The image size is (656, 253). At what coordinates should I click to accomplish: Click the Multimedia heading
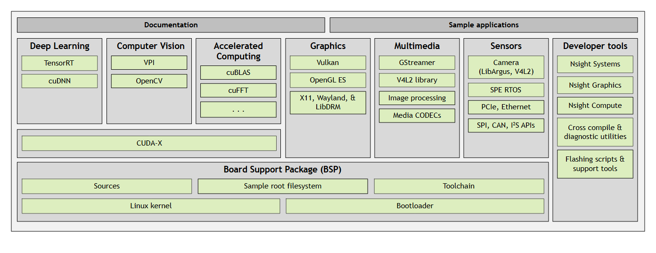point(417,46)
